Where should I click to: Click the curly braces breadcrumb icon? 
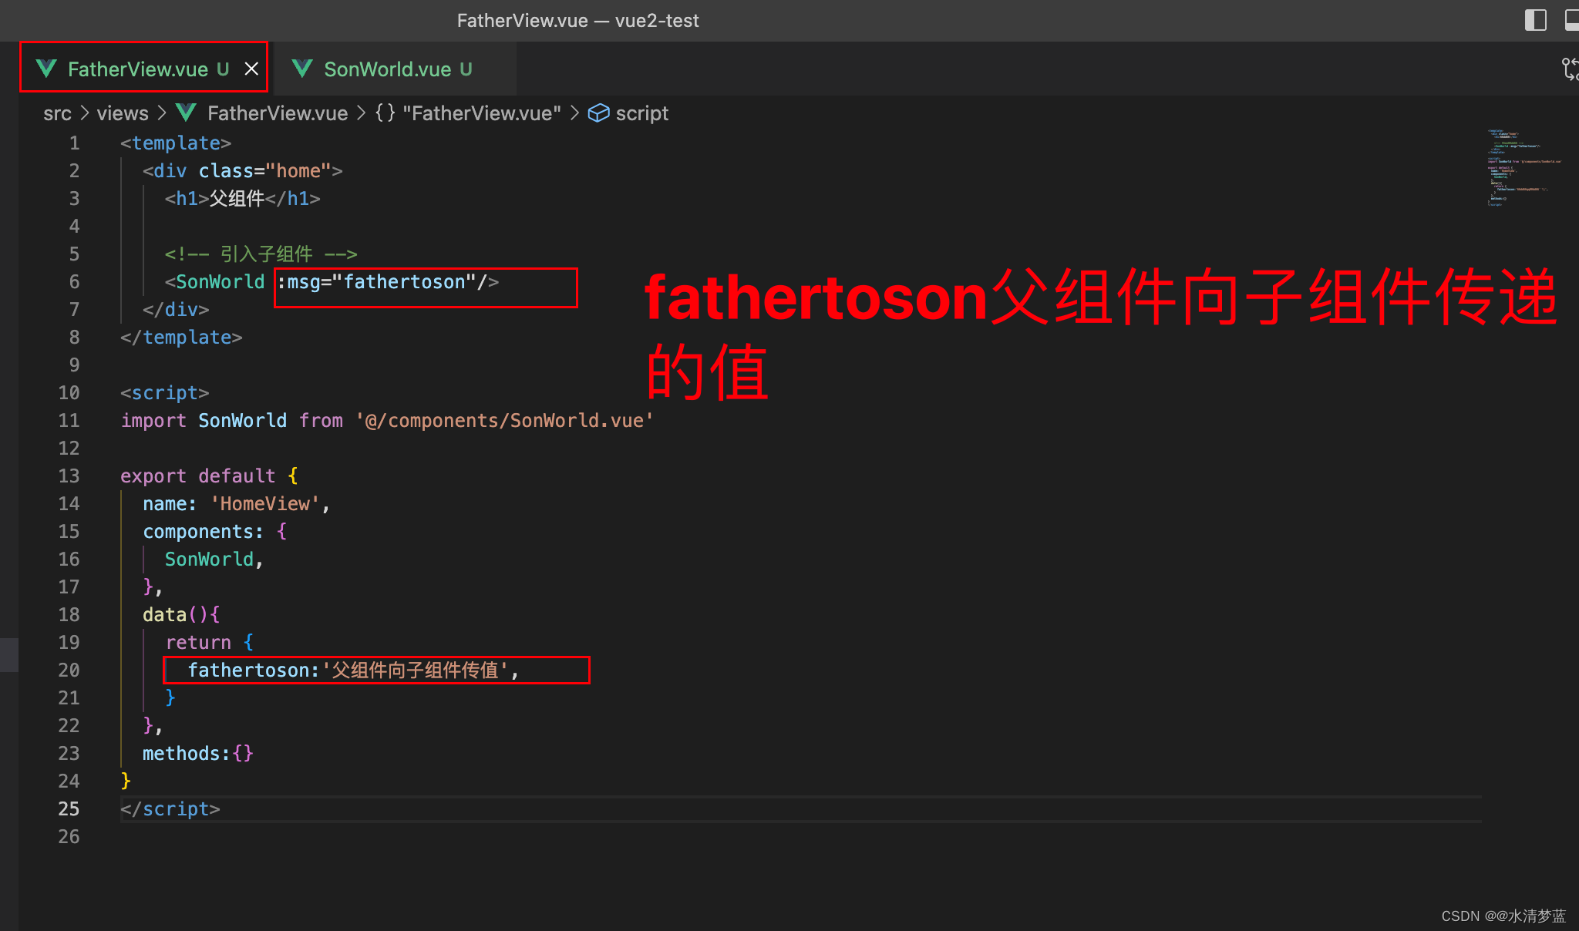pos(385,113)
